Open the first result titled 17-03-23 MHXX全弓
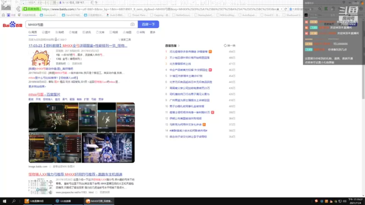Screen dimensions: 365x205 pos(78,46)
